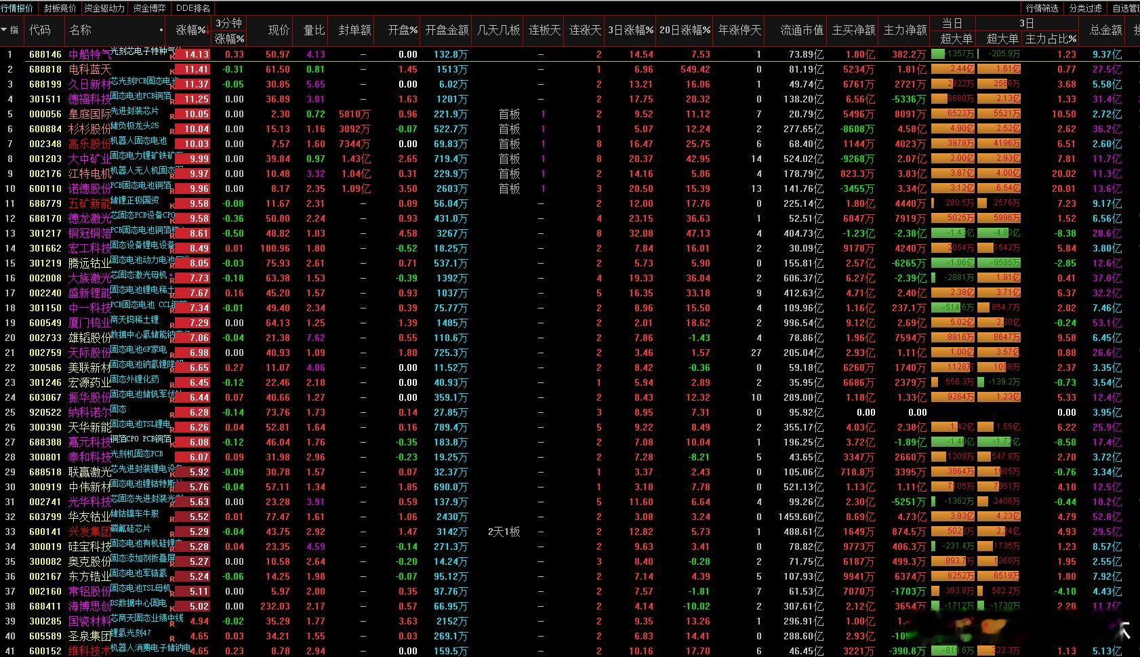This screenshot has width=1140, height=657.
Task: Sort by 涨幅% column header
Action: coord(191,31)
